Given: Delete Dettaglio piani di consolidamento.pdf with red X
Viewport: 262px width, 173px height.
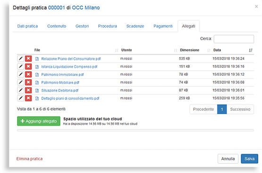Looking at the screenshot, I should (28, 98).
